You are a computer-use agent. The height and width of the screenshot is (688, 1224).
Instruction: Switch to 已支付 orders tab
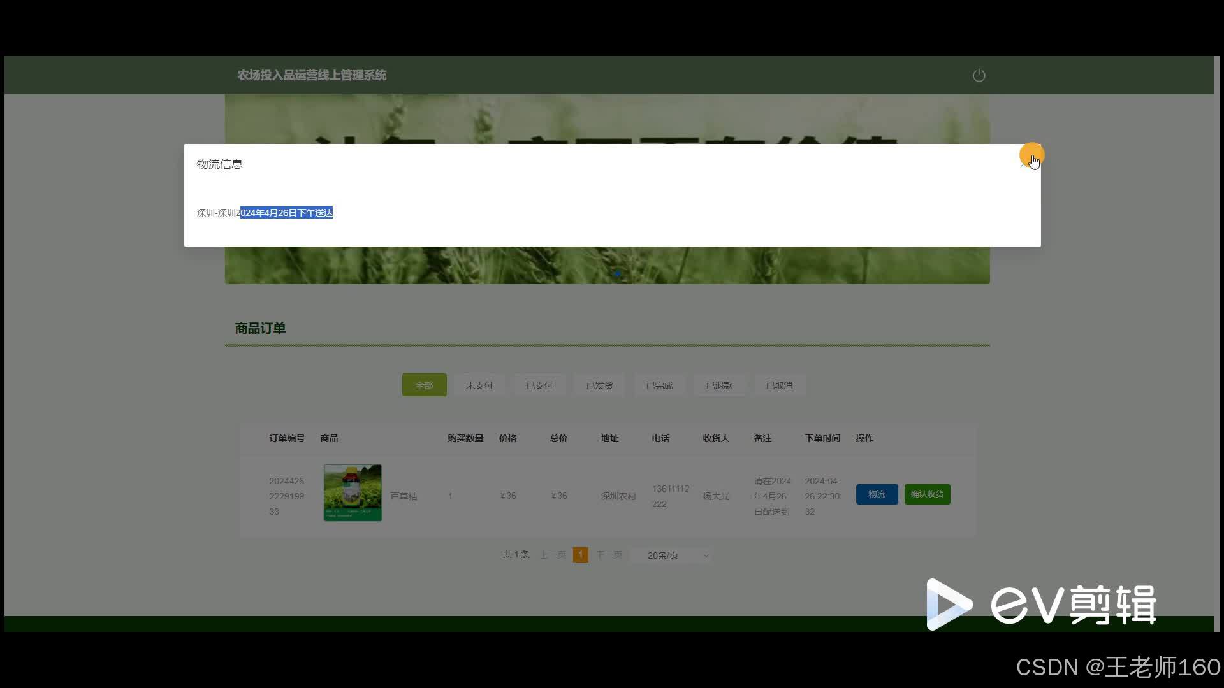pos(539,385)
